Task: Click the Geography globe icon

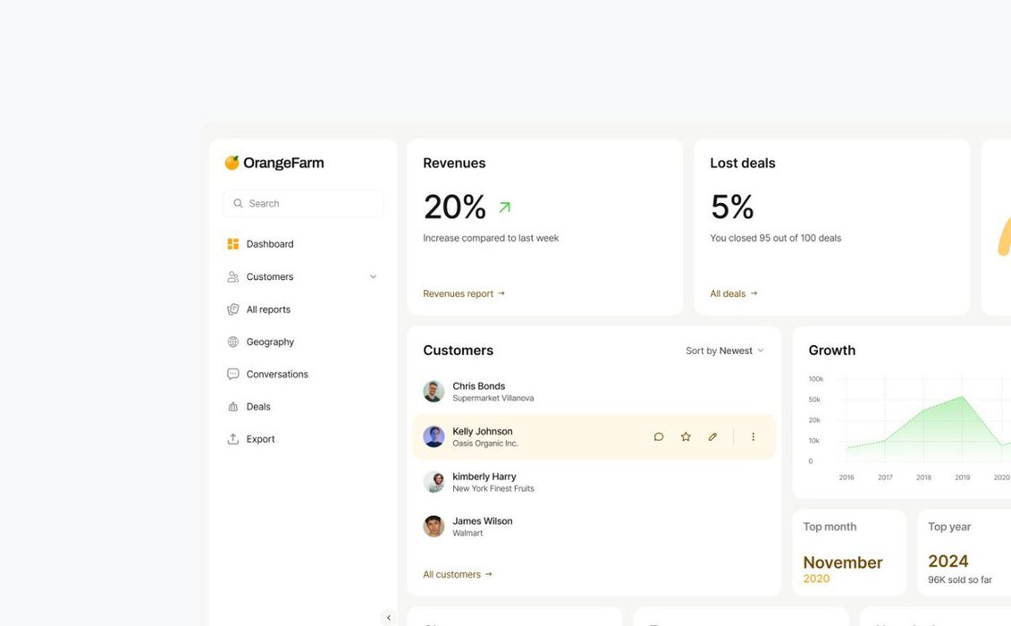Action: pos(233,342)
